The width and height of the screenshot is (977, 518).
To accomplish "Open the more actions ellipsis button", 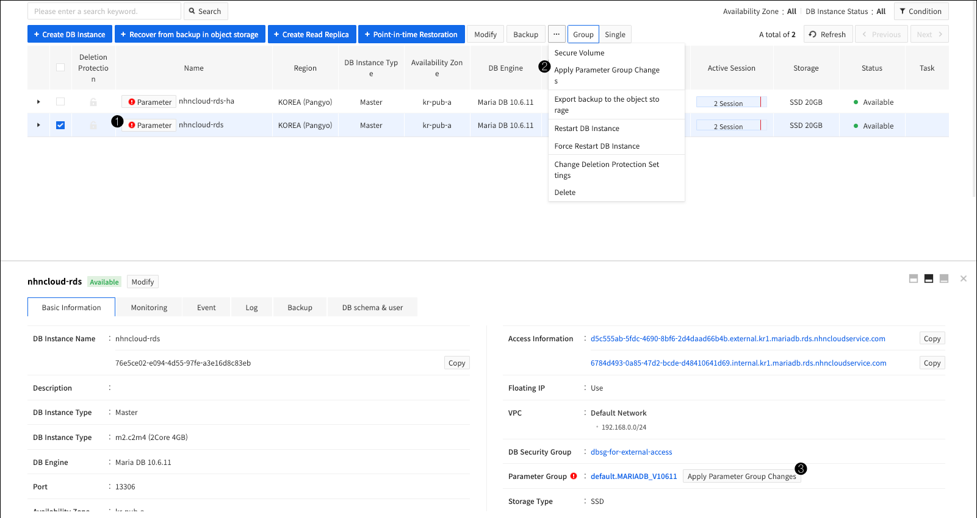I will click(x=557, y=34).
